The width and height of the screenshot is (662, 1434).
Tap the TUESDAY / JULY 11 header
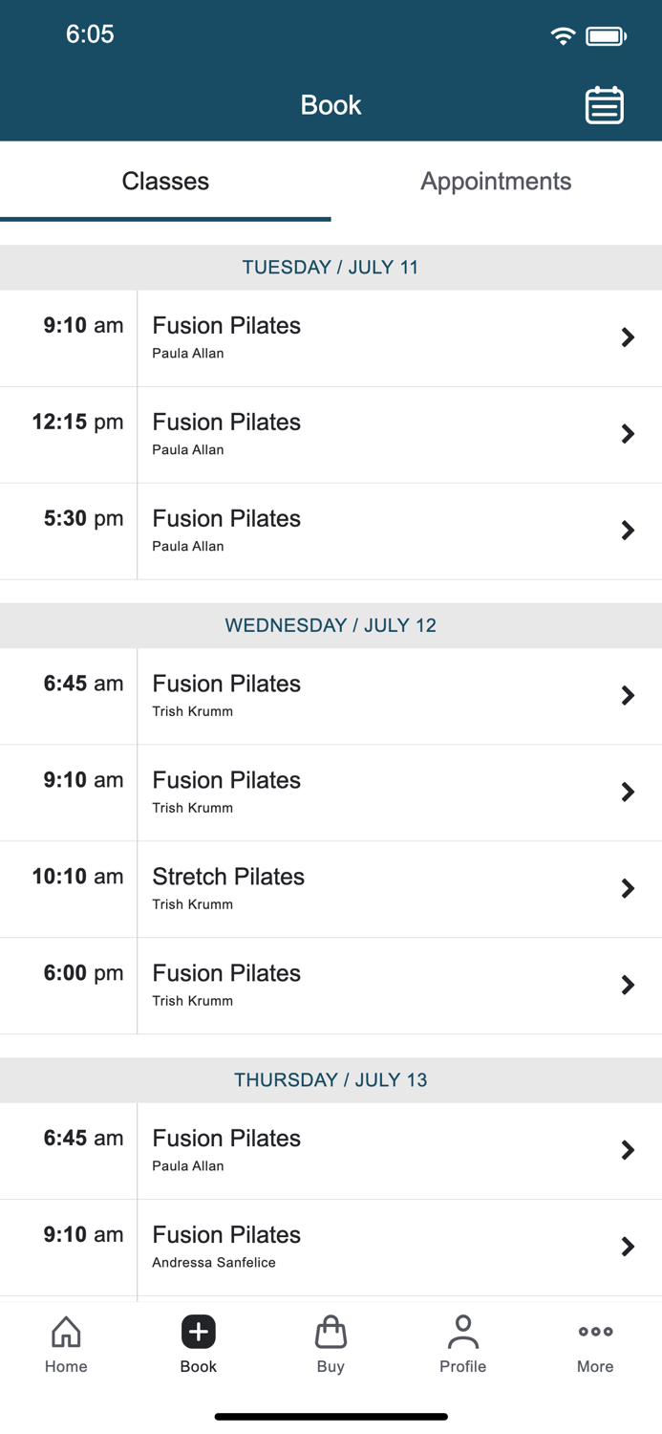coord(331,267)
